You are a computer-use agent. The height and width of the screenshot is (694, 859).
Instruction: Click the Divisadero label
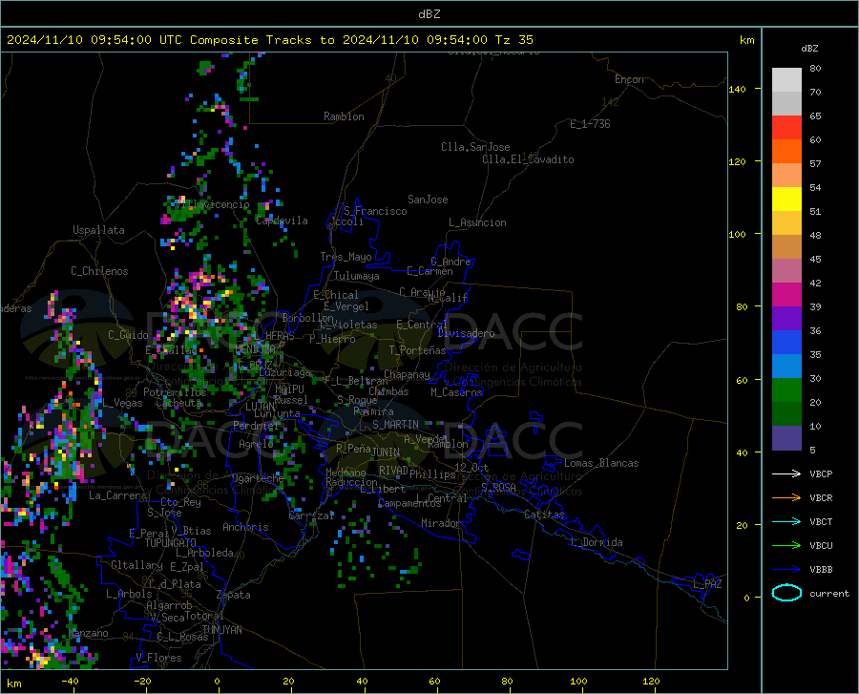(x=466, y=333)
